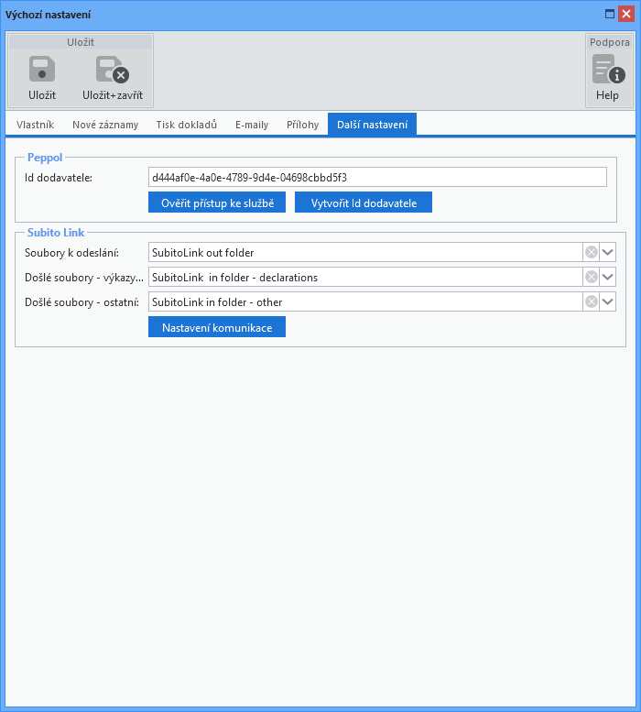Viewport: 641px width, 712px height.
Task: Close the Výchozí nastavení window
Action: pyautogui.click(x=626, y=14)
